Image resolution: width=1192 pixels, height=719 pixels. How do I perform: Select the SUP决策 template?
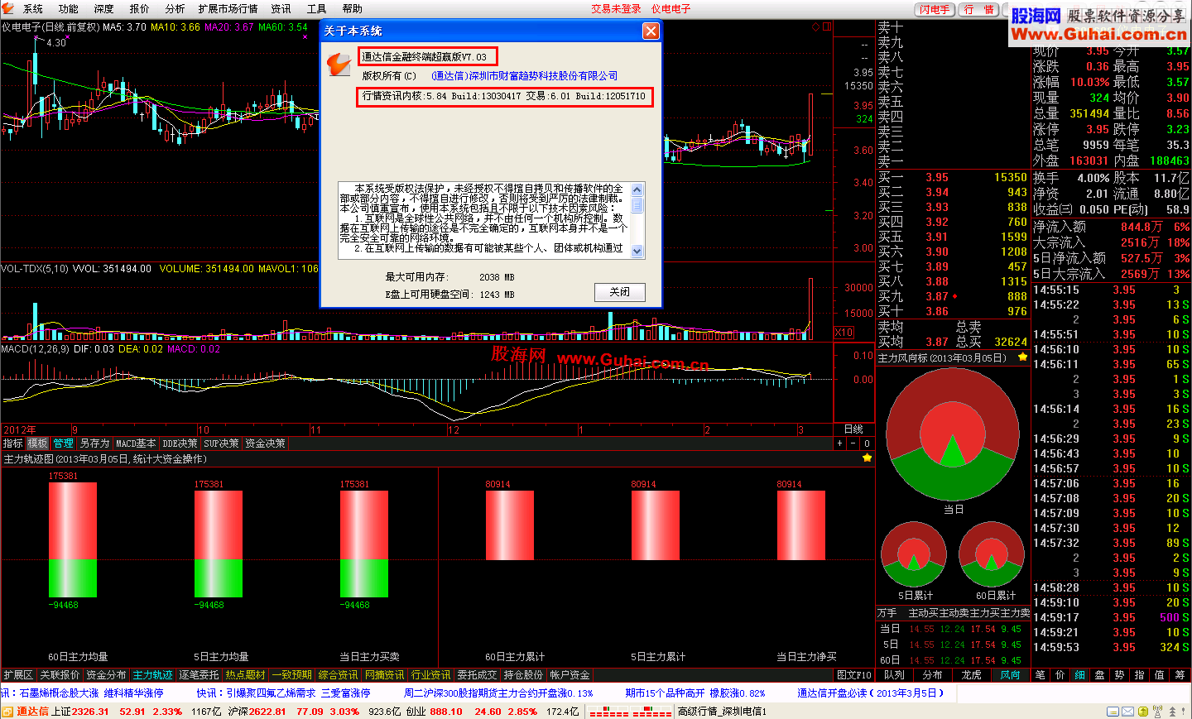[221, 443]
